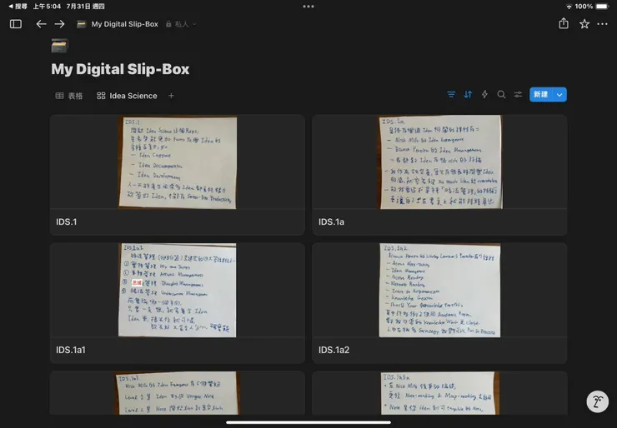The height and width of the screenshot is (428, 617).
Task: Switch to the 表格 table view tab
Action: (69, 96)
